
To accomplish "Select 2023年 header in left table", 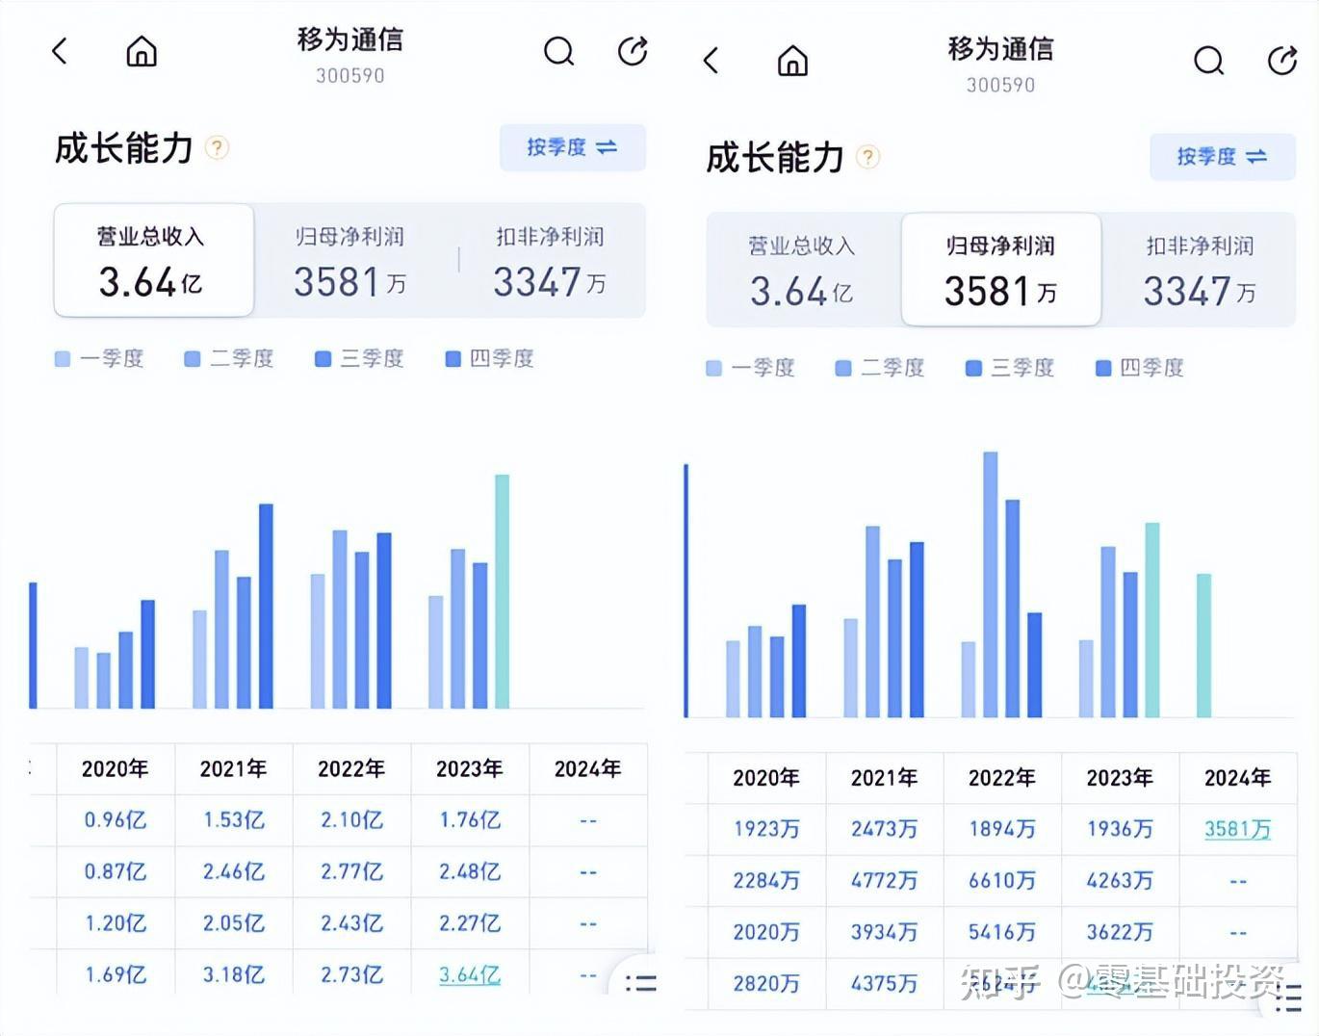I will 470,768.
